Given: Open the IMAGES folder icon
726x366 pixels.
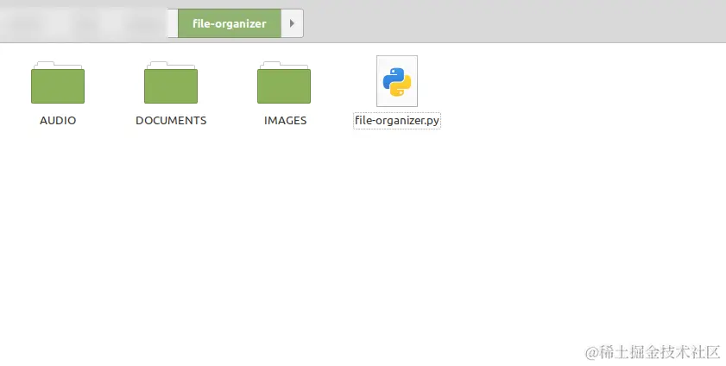Looking at the screenshot, I should point(284,83).
